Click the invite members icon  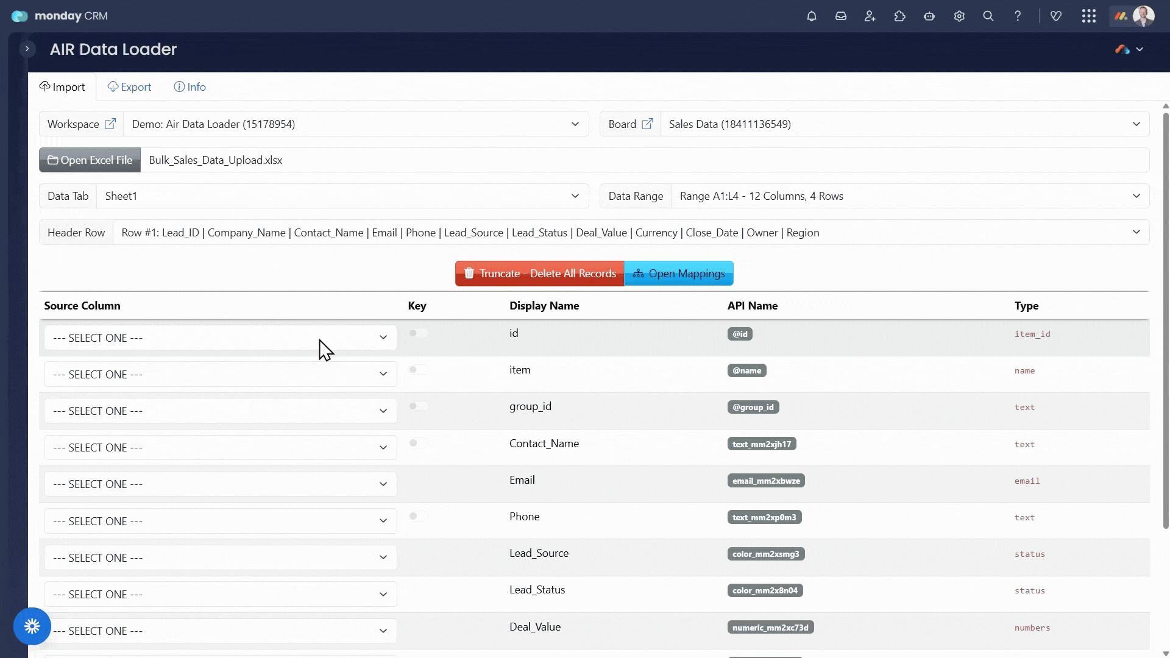[870, 16]
